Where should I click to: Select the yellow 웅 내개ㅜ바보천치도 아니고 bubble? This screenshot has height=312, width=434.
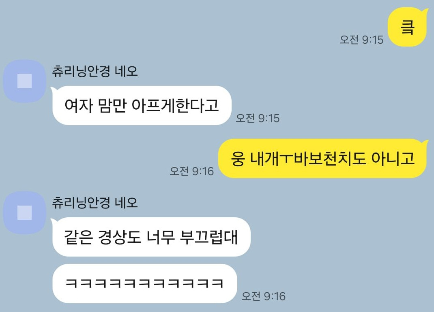click(323, 159)
